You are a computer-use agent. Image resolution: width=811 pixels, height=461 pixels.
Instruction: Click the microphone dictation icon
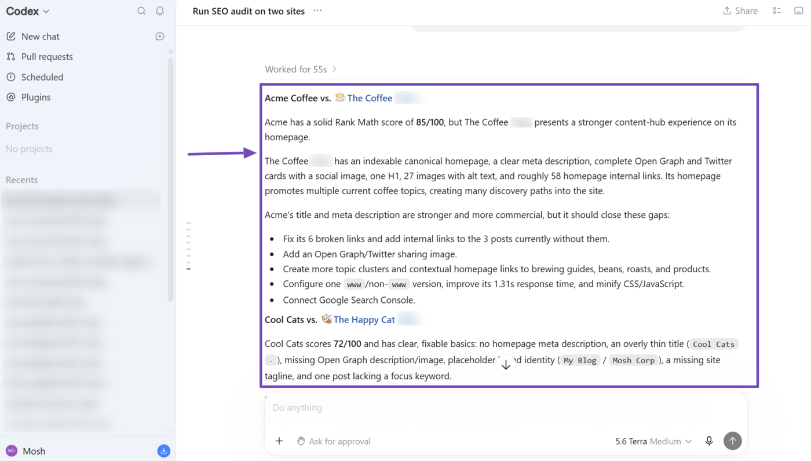point(709,441)
